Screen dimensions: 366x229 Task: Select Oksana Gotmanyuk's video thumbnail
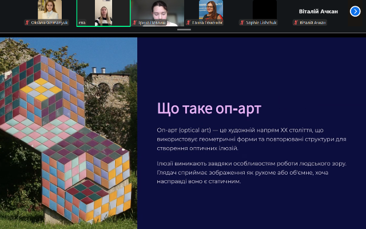[49, 10]
